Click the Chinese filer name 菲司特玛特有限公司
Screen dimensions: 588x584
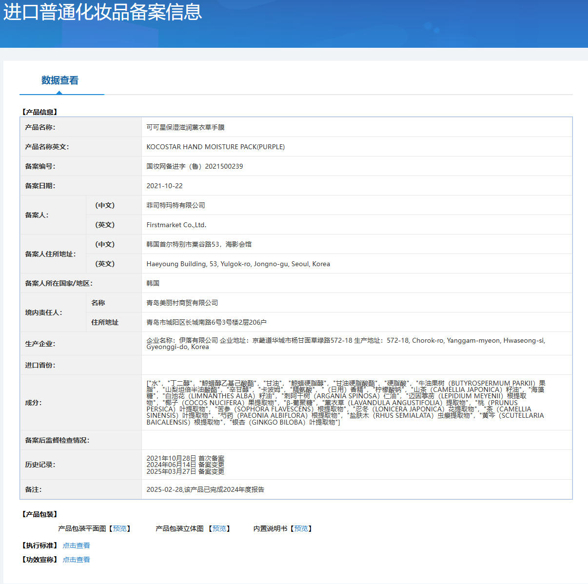pyautogui.click(x=176, y=205)
